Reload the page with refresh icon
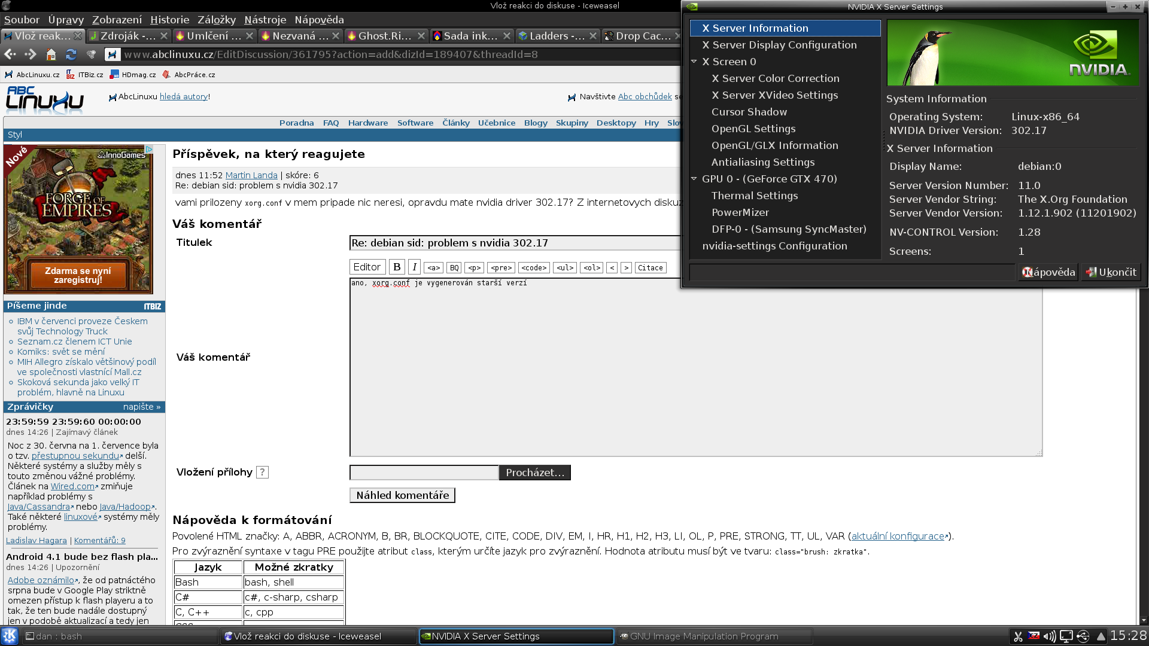 [x=71, y=54]
